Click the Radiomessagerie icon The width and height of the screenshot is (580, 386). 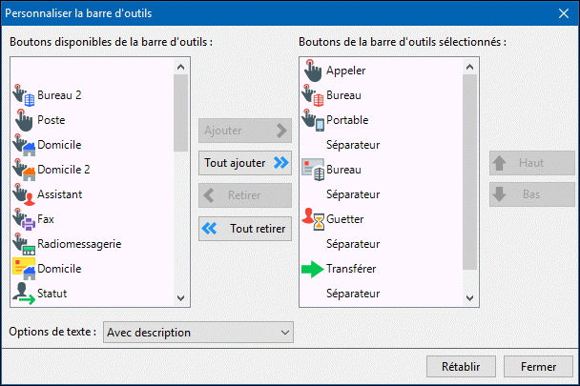tap(24, 244)
